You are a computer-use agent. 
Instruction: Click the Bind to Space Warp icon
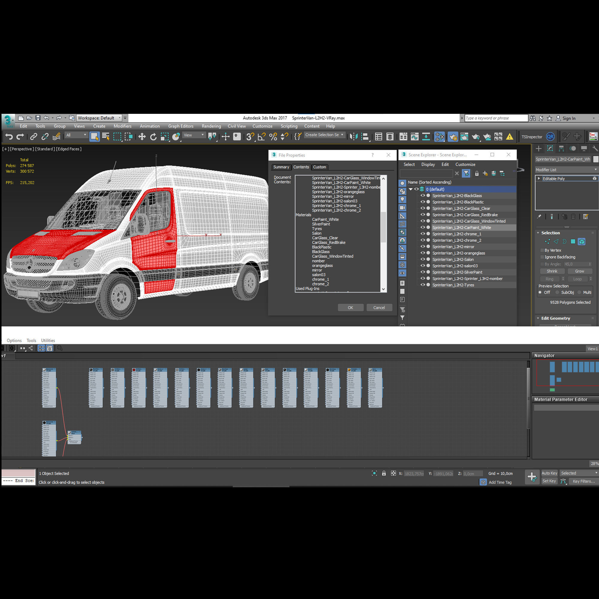(x=56, y=137)
